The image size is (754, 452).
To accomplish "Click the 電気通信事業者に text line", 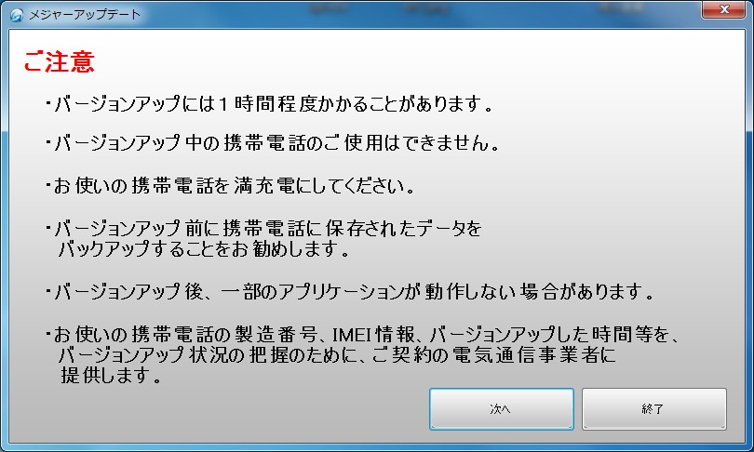I will [534, 355].
